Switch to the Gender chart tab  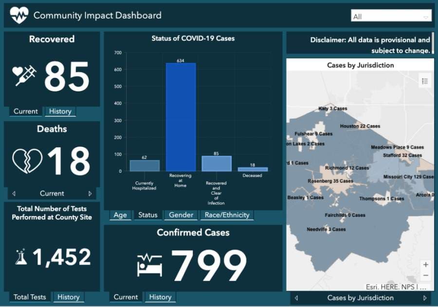(181, 215)
